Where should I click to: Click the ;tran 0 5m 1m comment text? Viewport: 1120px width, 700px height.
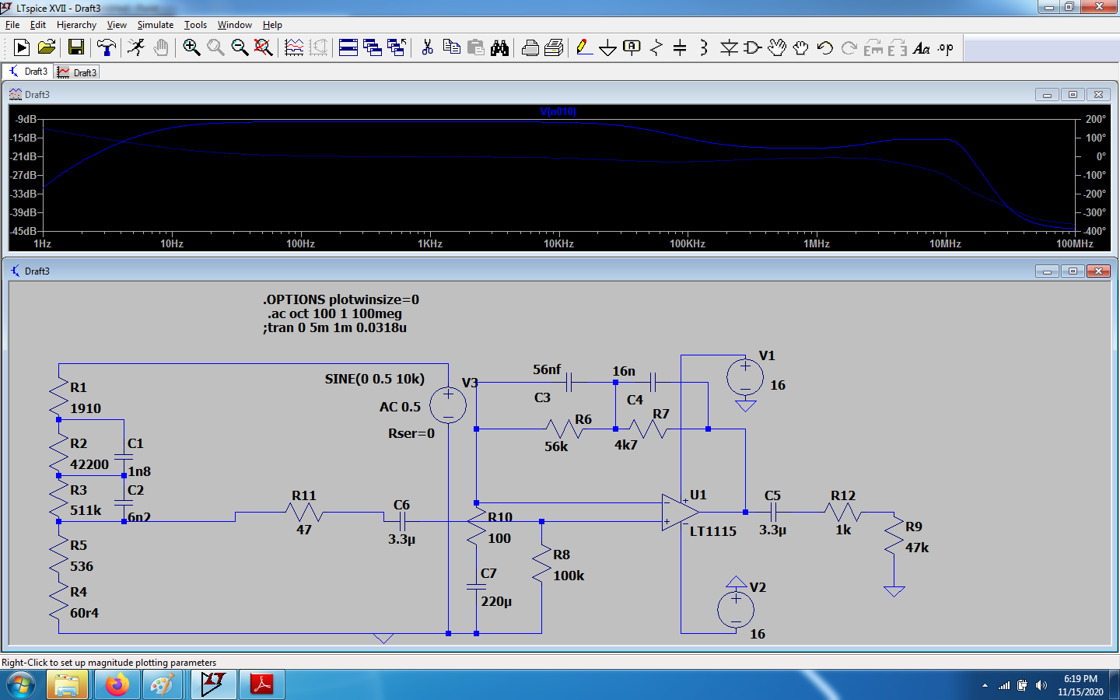click(x=334, y=327)
